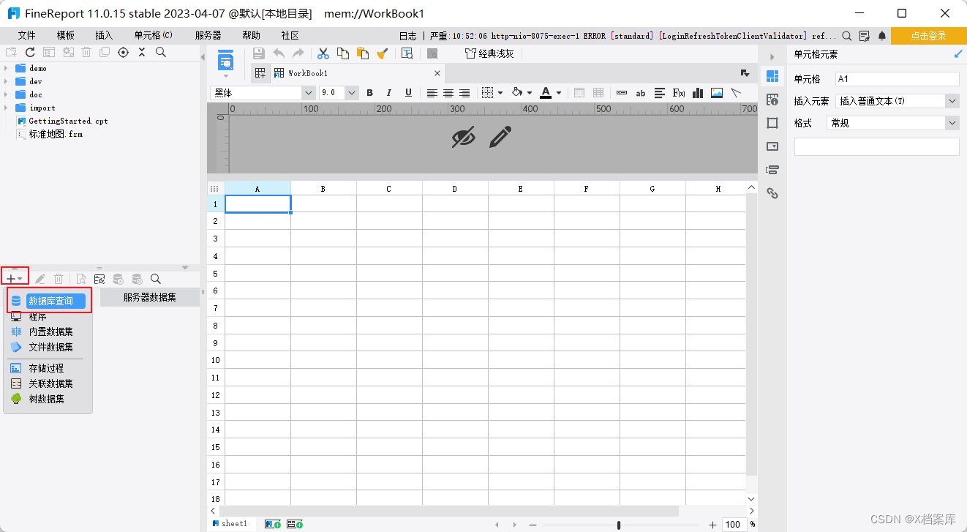The width and height of the screenshot is (967, 532).
Task: Select 存储过程 menu entry
Action: click(x=48, y=368)
